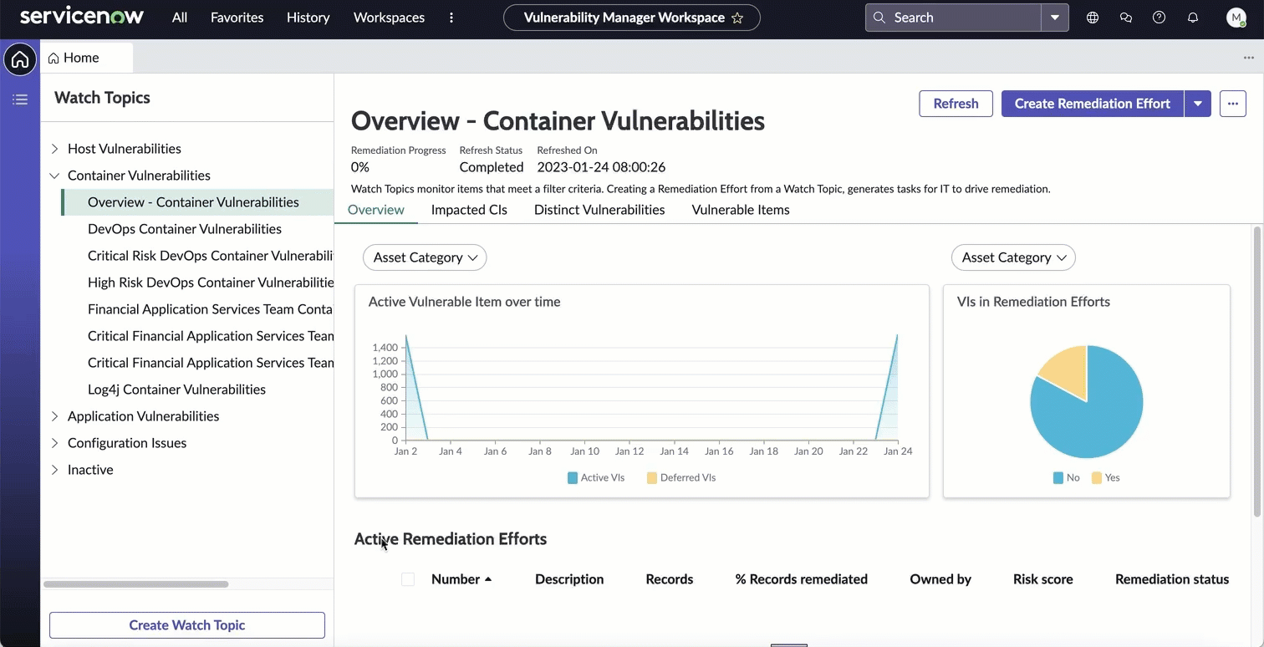Click the ServiceNow logo
This screenshot has width=1264, height=647.
82,17
